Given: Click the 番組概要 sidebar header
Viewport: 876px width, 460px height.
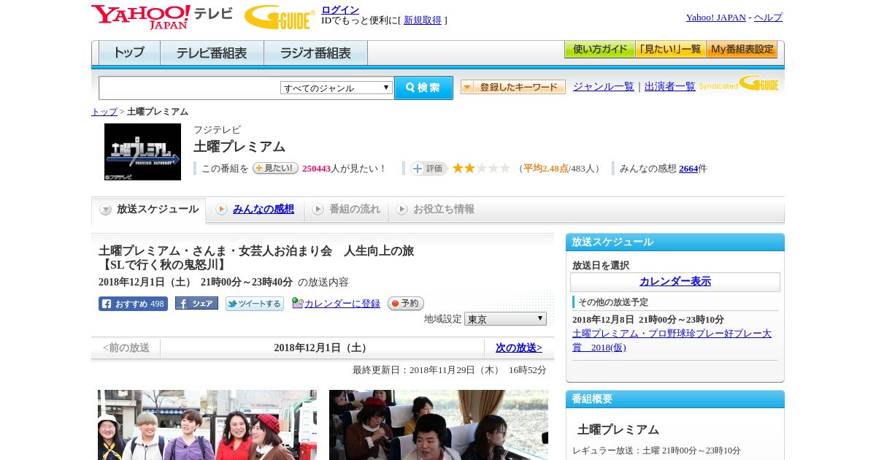Looking at the screenshot, I should 675,399.
